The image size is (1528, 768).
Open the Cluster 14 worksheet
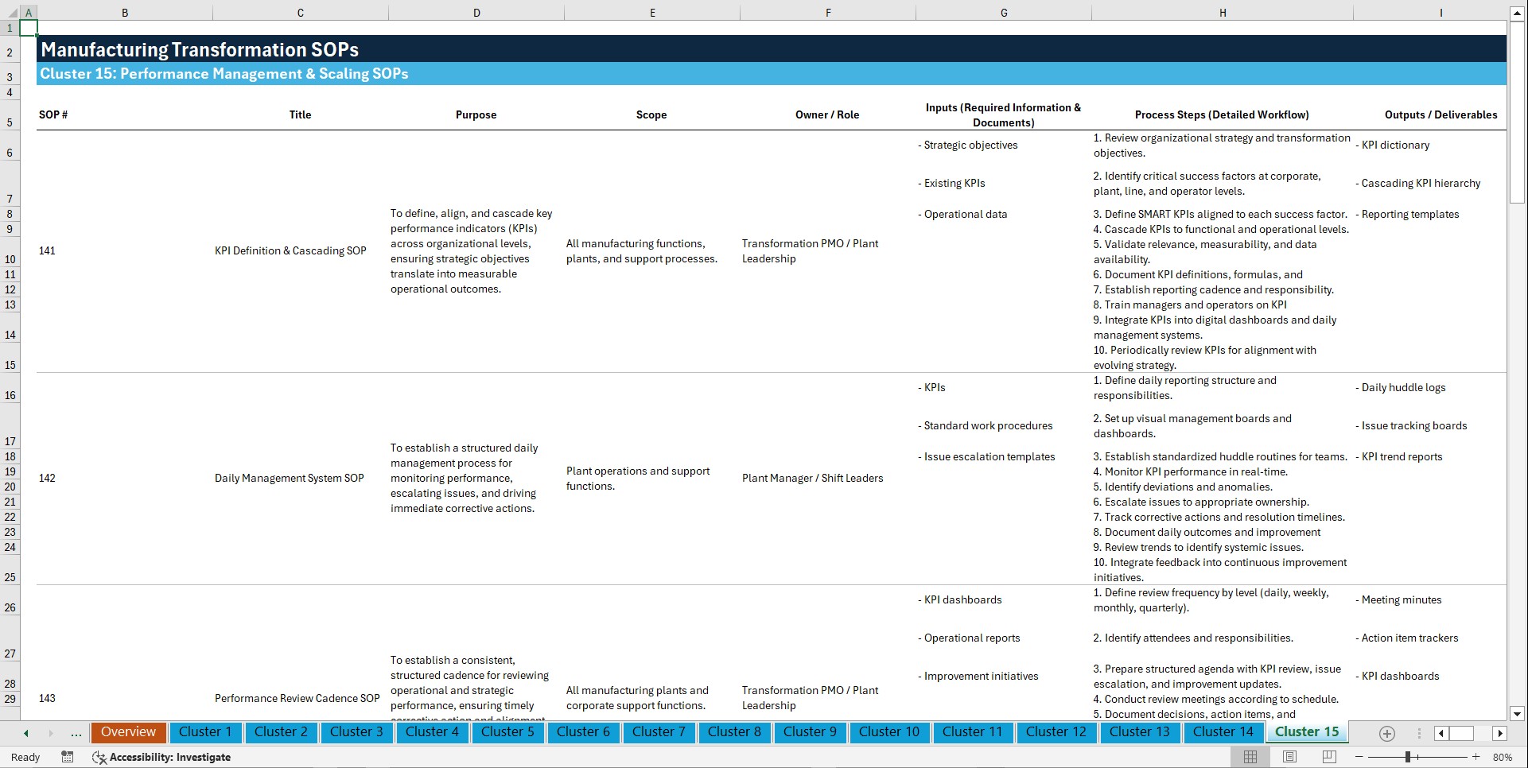click(x=1223, y=732)
